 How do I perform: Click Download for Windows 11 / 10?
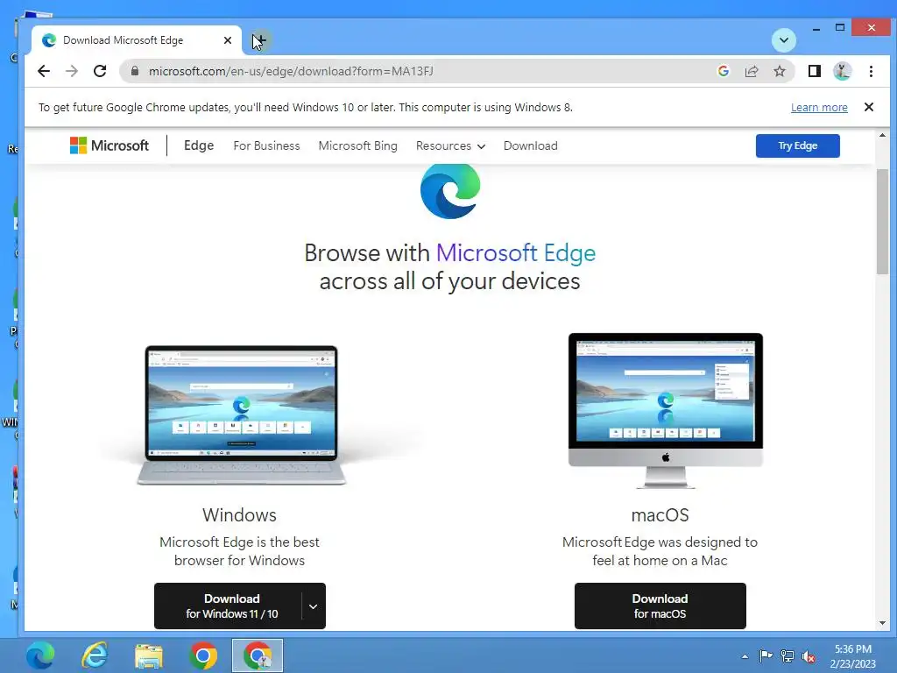tap(229, 606)
